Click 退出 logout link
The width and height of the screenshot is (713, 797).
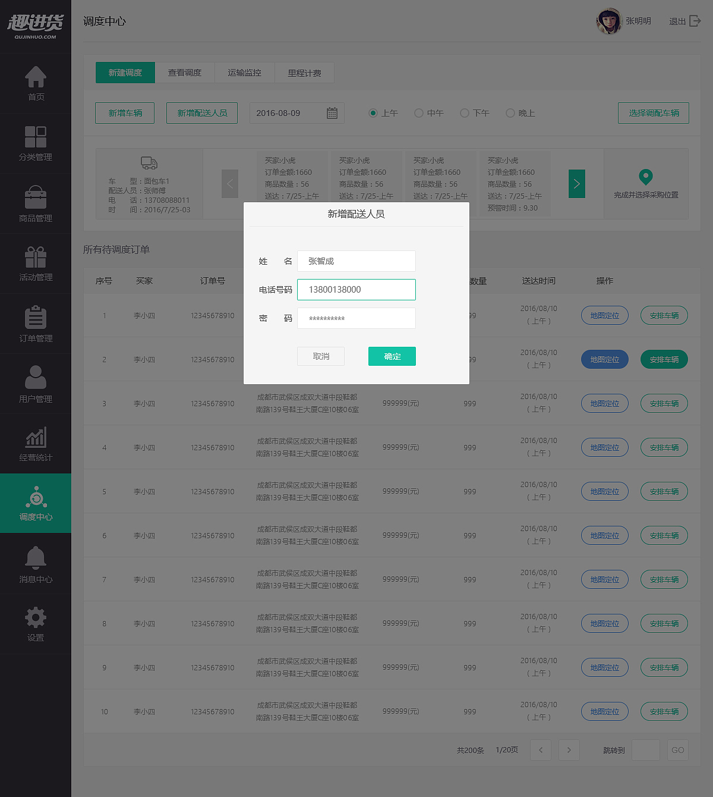click(x=677, y=21)
